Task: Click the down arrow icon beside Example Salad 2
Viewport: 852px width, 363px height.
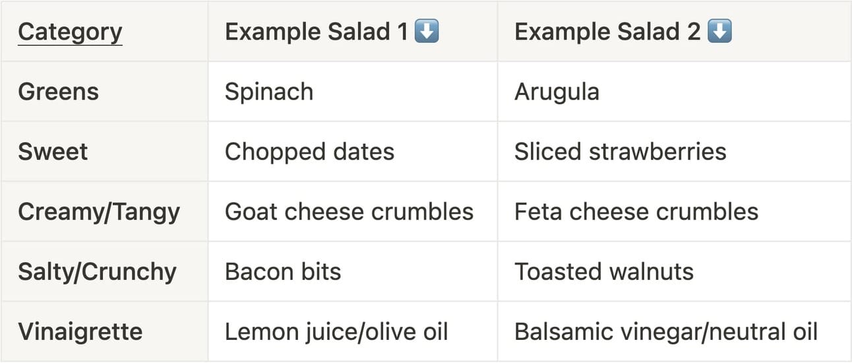Action: pos(719,32)
